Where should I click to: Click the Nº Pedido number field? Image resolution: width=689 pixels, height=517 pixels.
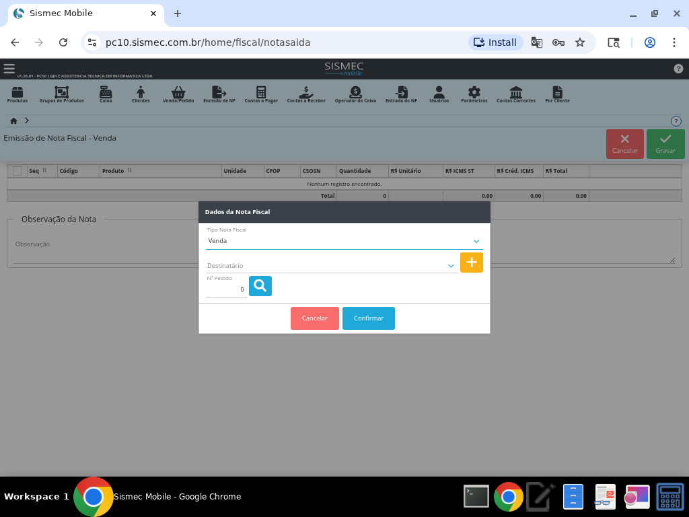click(x=226, y=289)
